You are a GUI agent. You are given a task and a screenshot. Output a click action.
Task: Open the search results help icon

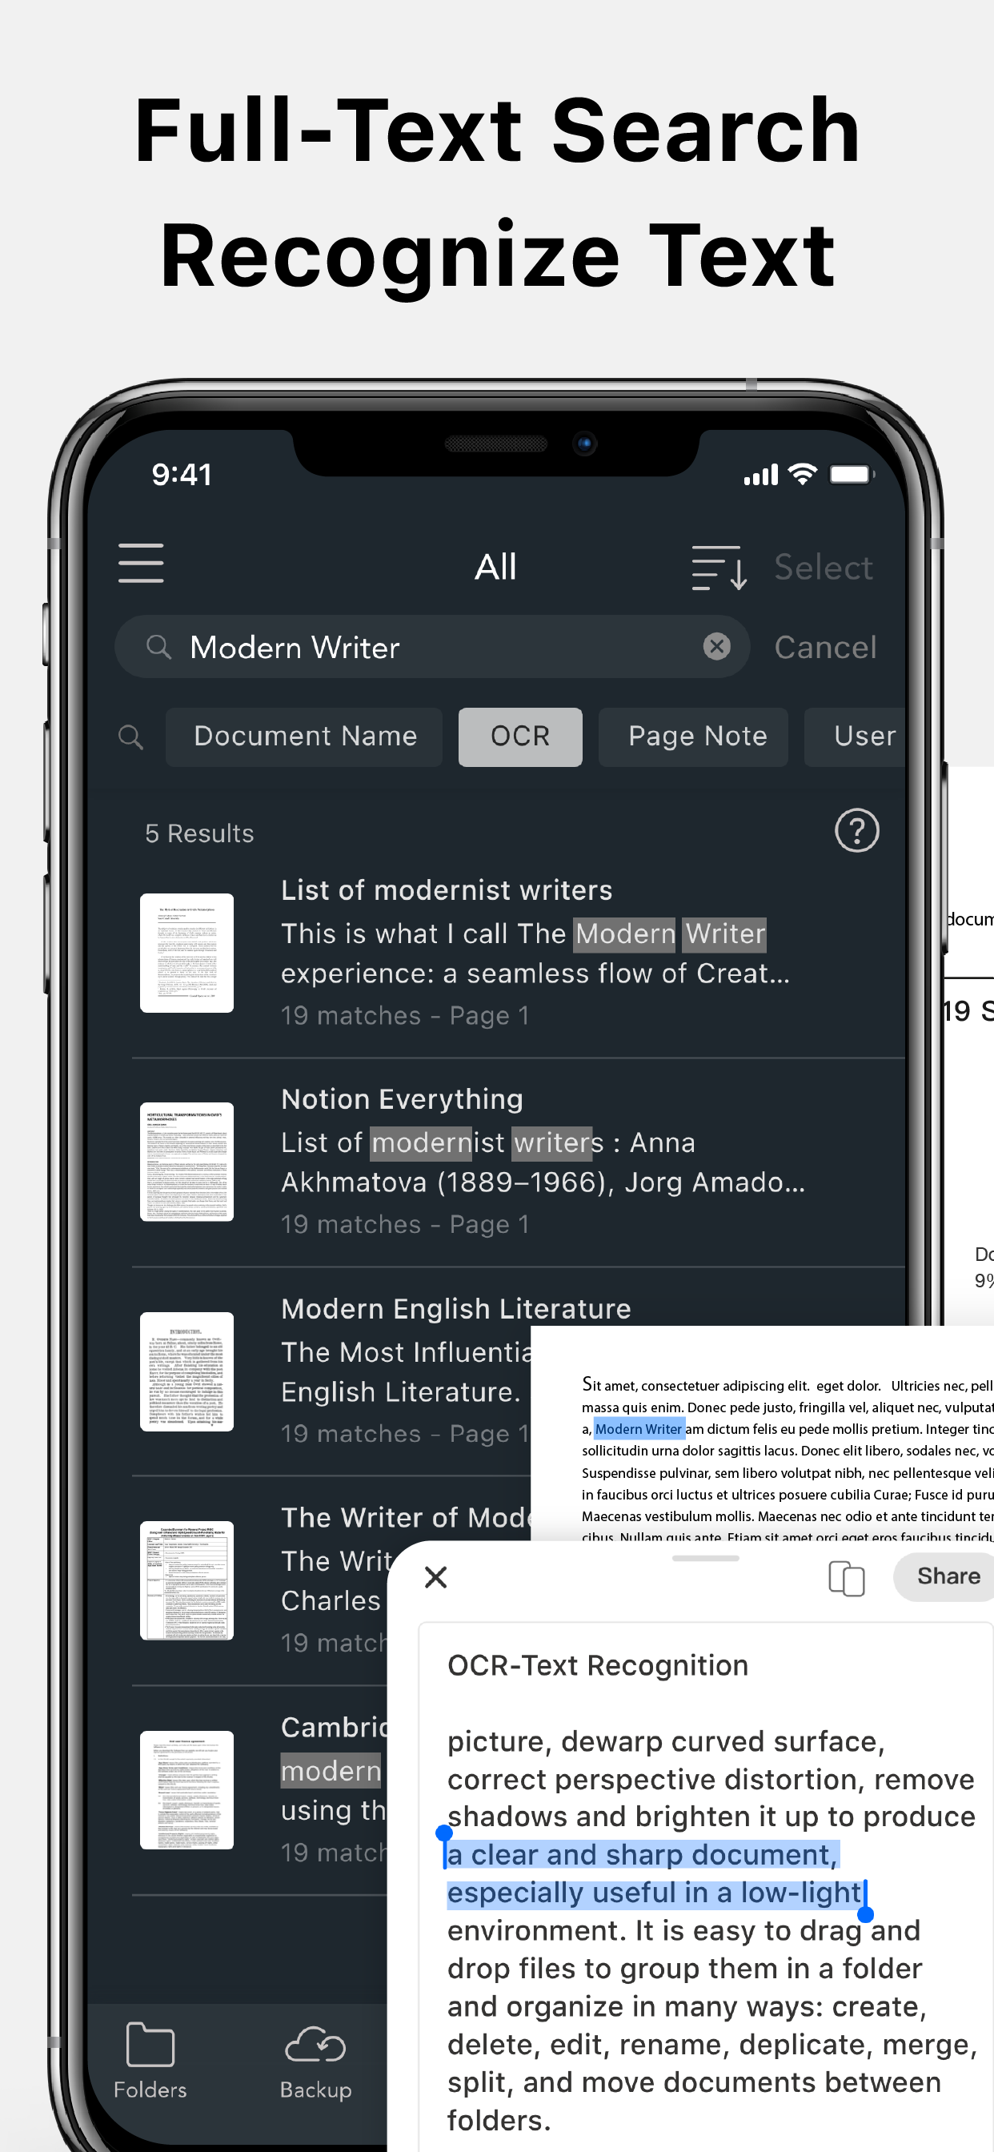[x=856, y=830]
